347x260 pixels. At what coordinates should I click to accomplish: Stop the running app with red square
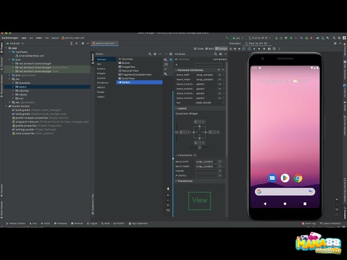point(311,38)
